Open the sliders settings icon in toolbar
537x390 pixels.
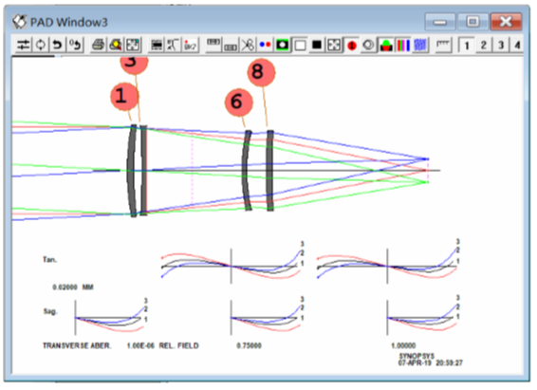(x=24, y=45)
